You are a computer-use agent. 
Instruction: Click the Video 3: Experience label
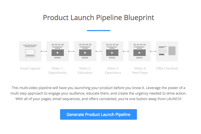(x=113, y=71)
